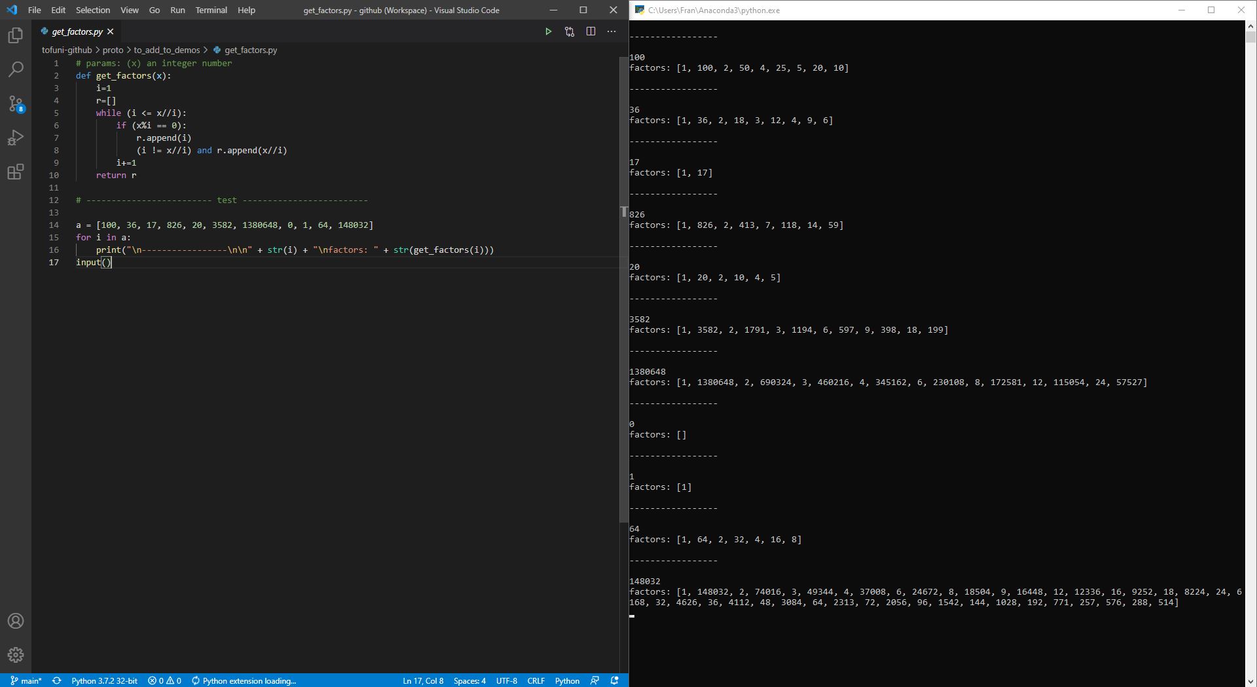Click python.exe console scrollbar down arrow
1257x687 pixels.
[x=1250, y=681]
